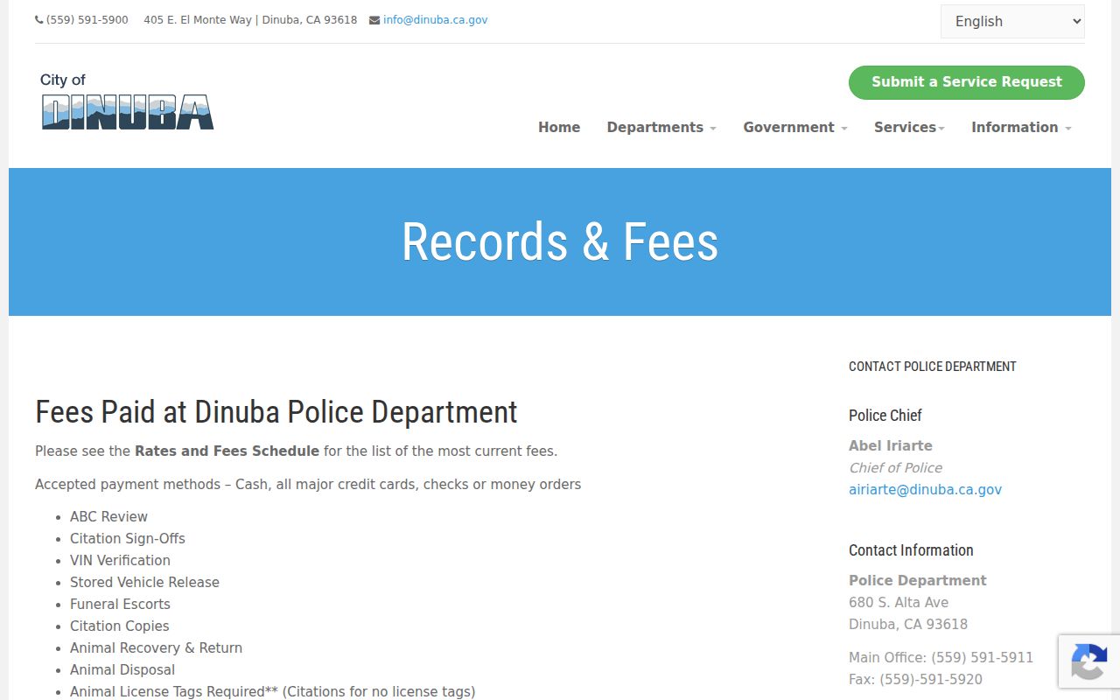Click the Stored Vehicle Release item
Image resolution: width=1120 pixels, height=700 pixels.
click(x=144, y=583)
